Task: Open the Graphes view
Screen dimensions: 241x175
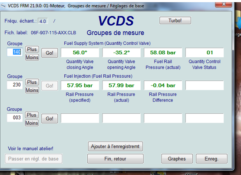Action: pos(177,158)
